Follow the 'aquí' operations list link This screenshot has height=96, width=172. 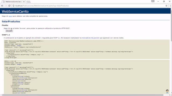coord(10,16)
